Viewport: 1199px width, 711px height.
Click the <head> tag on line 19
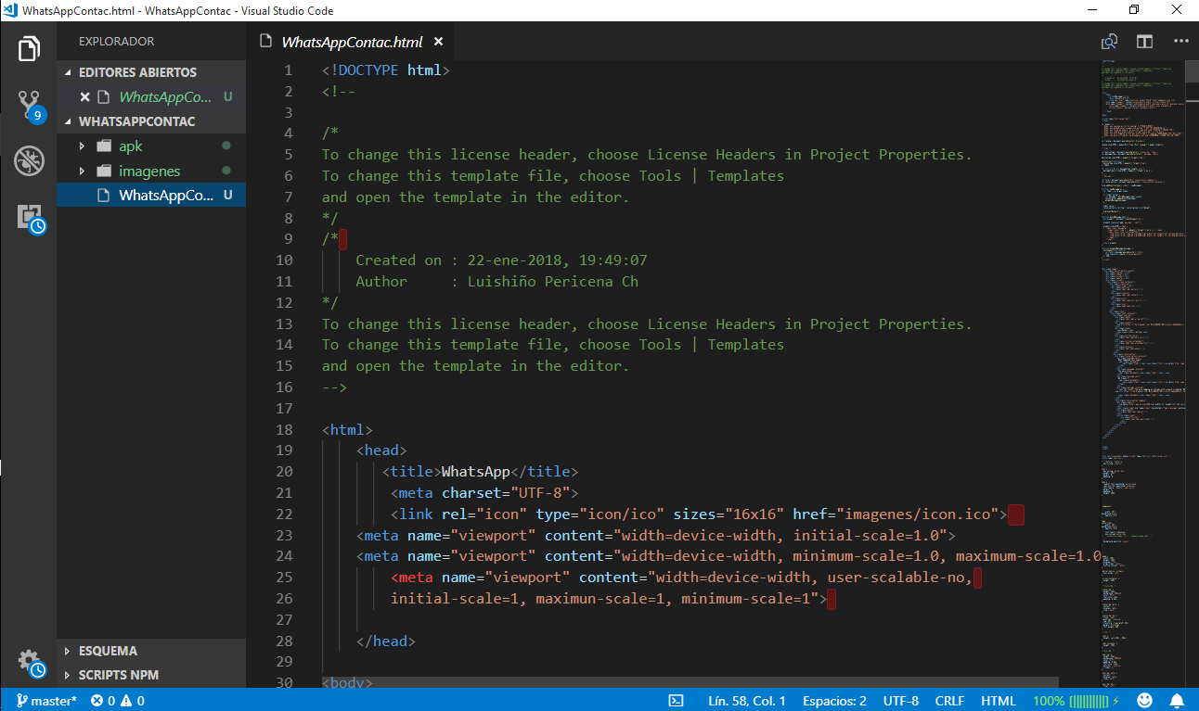pyautogui.click(x=381, y=451)
